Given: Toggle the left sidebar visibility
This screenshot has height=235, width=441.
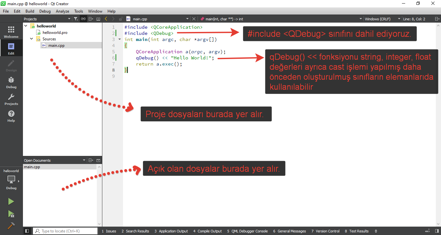Looking at the screenshot, I should tap(27, 231).
